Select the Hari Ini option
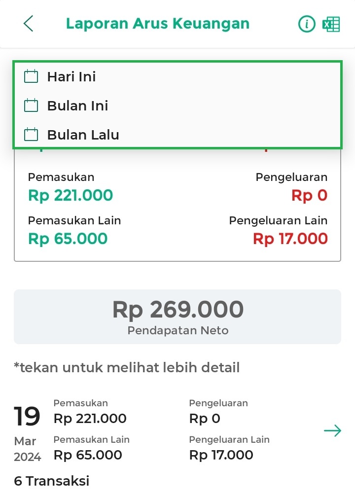The width and height of the screenshot is (355, 495). 71,76
